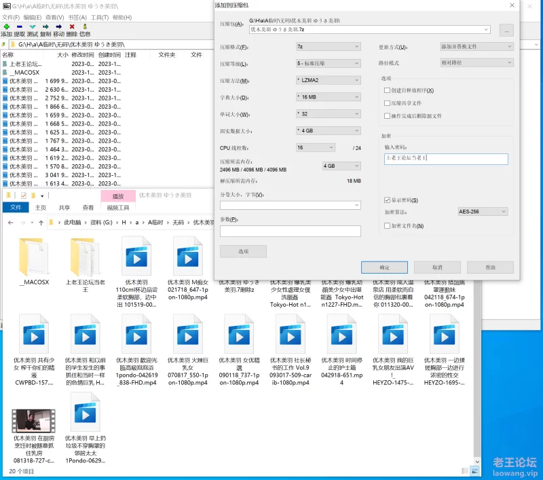Viewport: 543px width, 480px height.
Task: Open the 压缩格式 dropdown showing 7z
Action: [x=328, y=47]
